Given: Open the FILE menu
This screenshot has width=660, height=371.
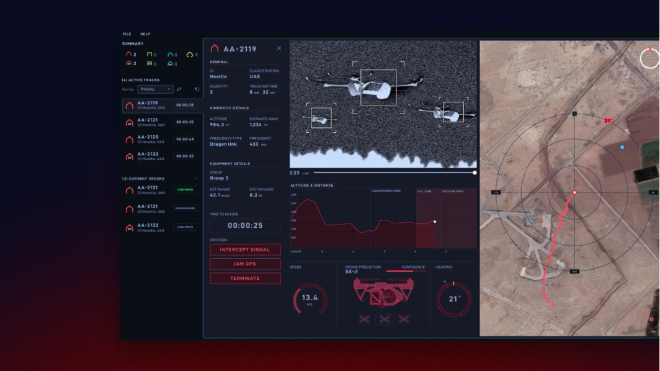Looking at the screenshot, I should pos(127,34).
